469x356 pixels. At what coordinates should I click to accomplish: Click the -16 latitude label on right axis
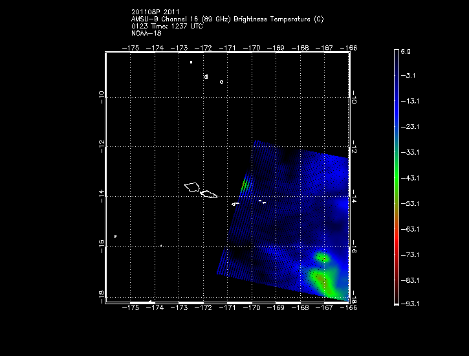tap(354, 247)
